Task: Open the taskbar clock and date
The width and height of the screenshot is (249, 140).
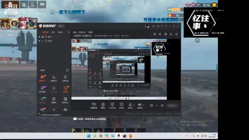Action: 212,136
